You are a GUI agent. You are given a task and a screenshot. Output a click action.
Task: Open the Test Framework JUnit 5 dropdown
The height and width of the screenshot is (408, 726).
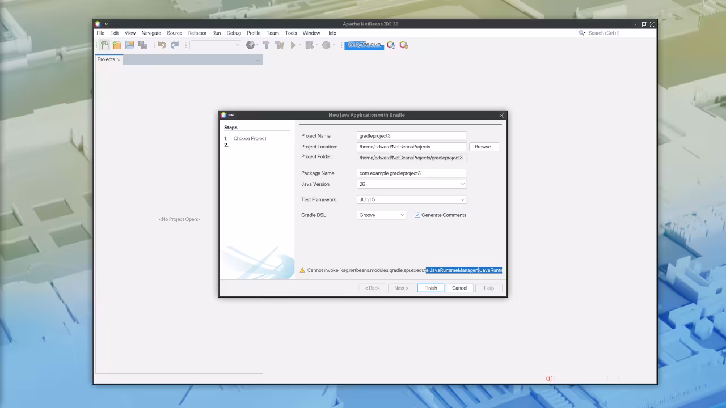click(412, 199)
